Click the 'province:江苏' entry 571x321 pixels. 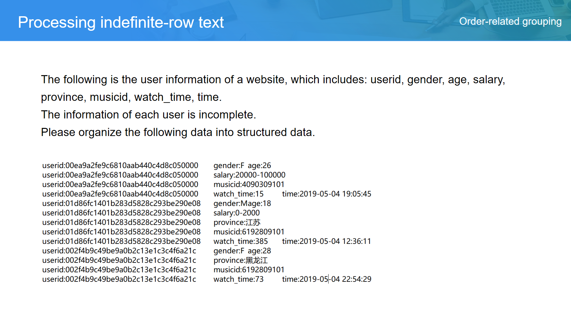(237, 222)
